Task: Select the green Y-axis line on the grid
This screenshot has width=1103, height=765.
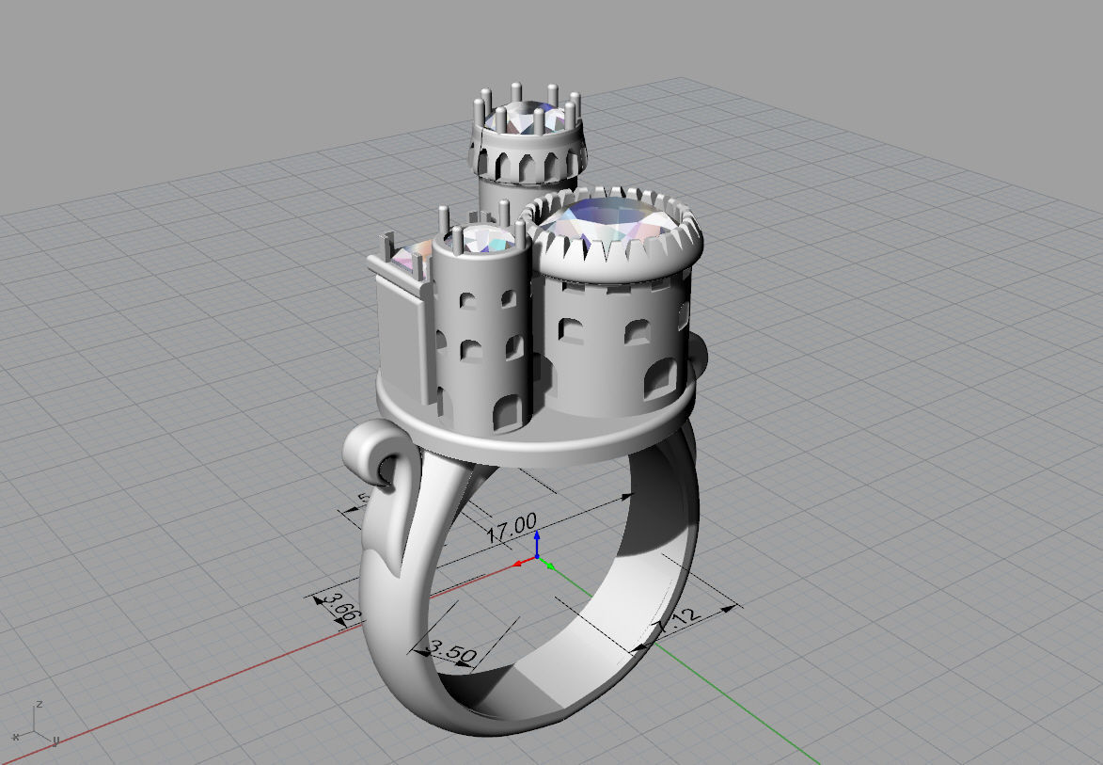Action: (x=703, y=676)
